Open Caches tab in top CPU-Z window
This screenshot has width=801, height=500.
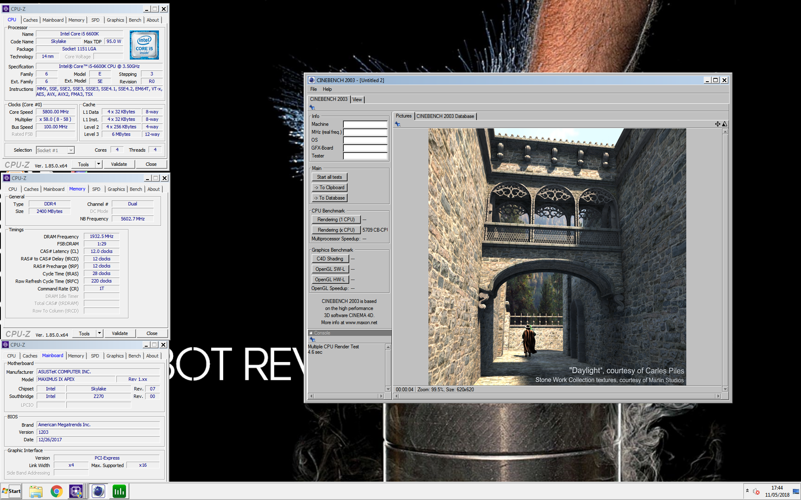point(30,20)
